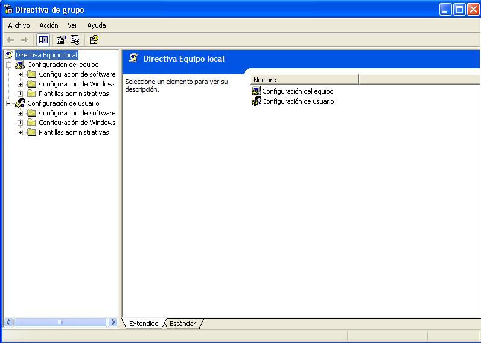Click folder icon of Configuración de Windows under usuario
The height and width of the screenshot is (343, 481).
pyautogui.click(x=31, y=123)
